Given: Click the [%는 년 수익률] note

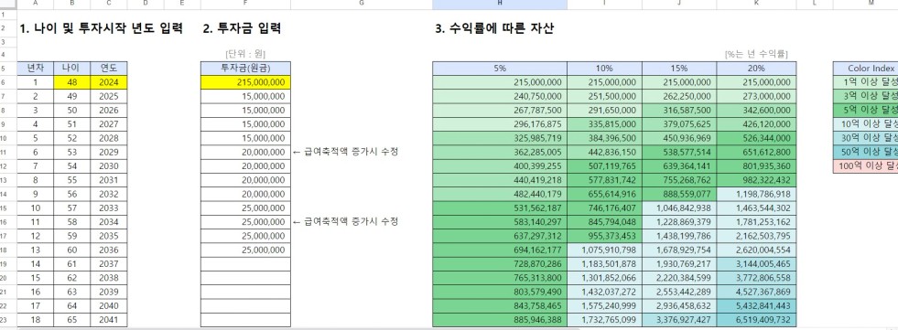Looking at the screenshot, I should click(756, 54).
